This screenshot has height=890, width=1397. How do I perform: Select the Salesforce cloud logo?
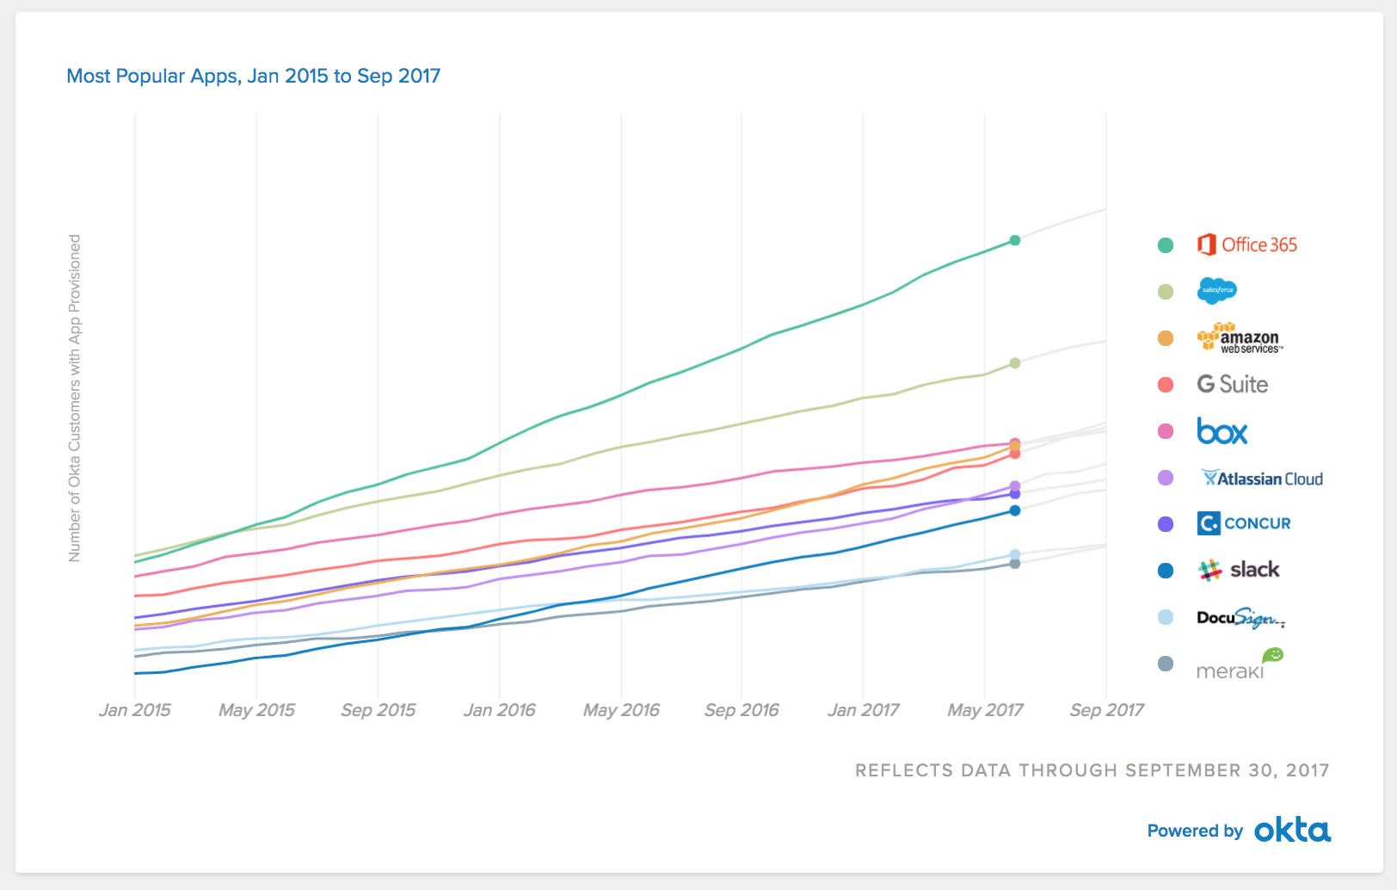point(1216,291)
